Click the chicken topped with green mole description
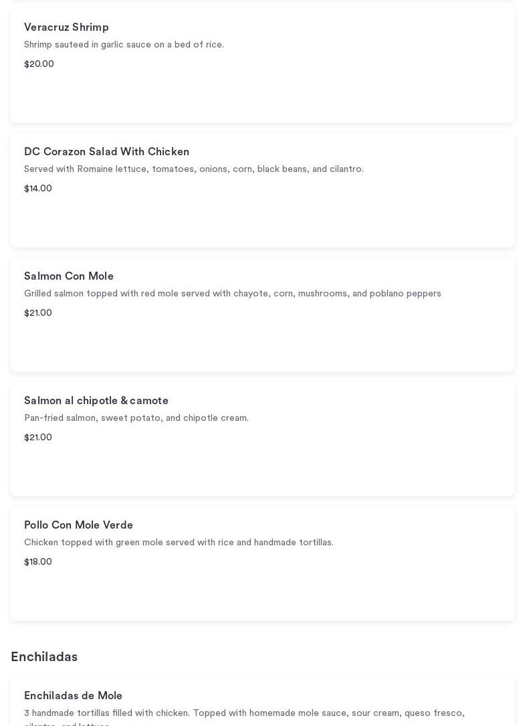Image resolution: width=525 pixels, height=726 pixels. [179, 543]
